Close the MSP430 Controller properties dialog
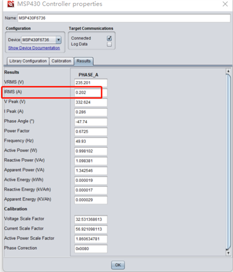The width and height of the screenshot is (233, 272). point(225,4)
